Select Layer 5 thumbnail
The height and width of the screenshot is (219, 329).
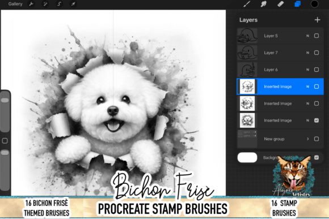click(x=247, y=36)
